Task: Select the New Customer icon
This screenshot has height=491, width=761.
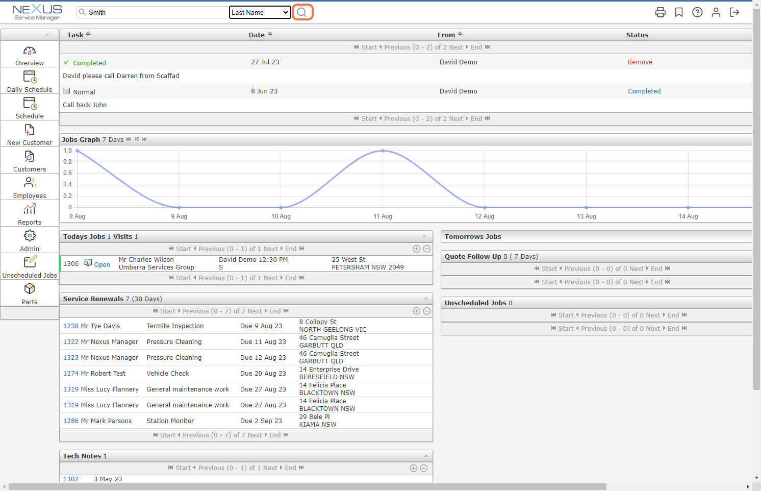Action: pyautogui.click(x=29, y=134)
